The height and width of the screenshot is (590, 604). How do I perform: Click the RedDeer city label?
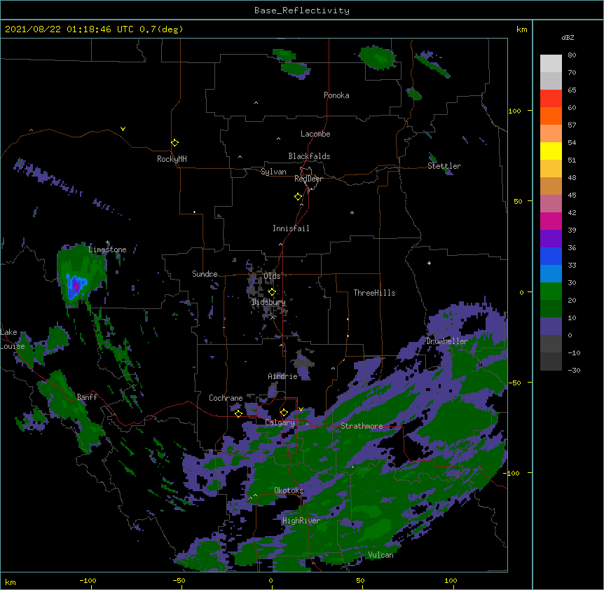coord(308,179)
